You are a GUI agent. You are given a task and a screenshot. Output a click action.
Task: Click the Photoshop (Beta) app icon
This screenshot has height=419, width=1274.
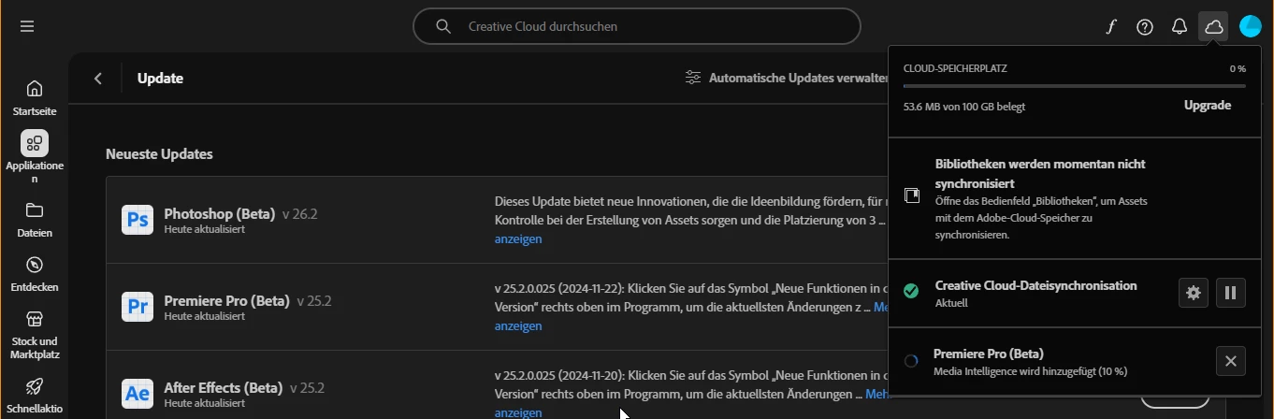(x=138, y=220)
